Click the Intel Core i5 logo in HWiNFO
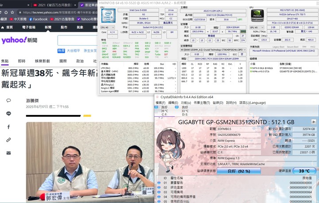The image size is (319, 203). click(x=109, y=15)
